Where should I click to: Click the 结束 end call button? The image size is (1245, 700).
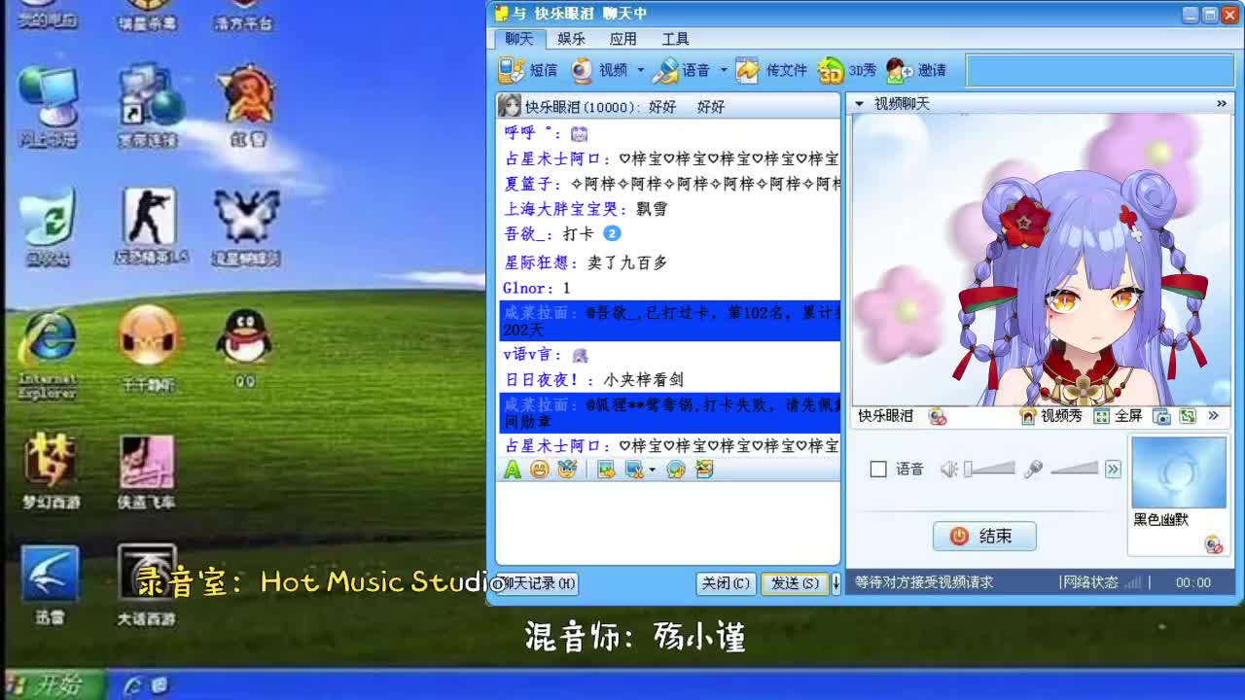pos(984,536)
